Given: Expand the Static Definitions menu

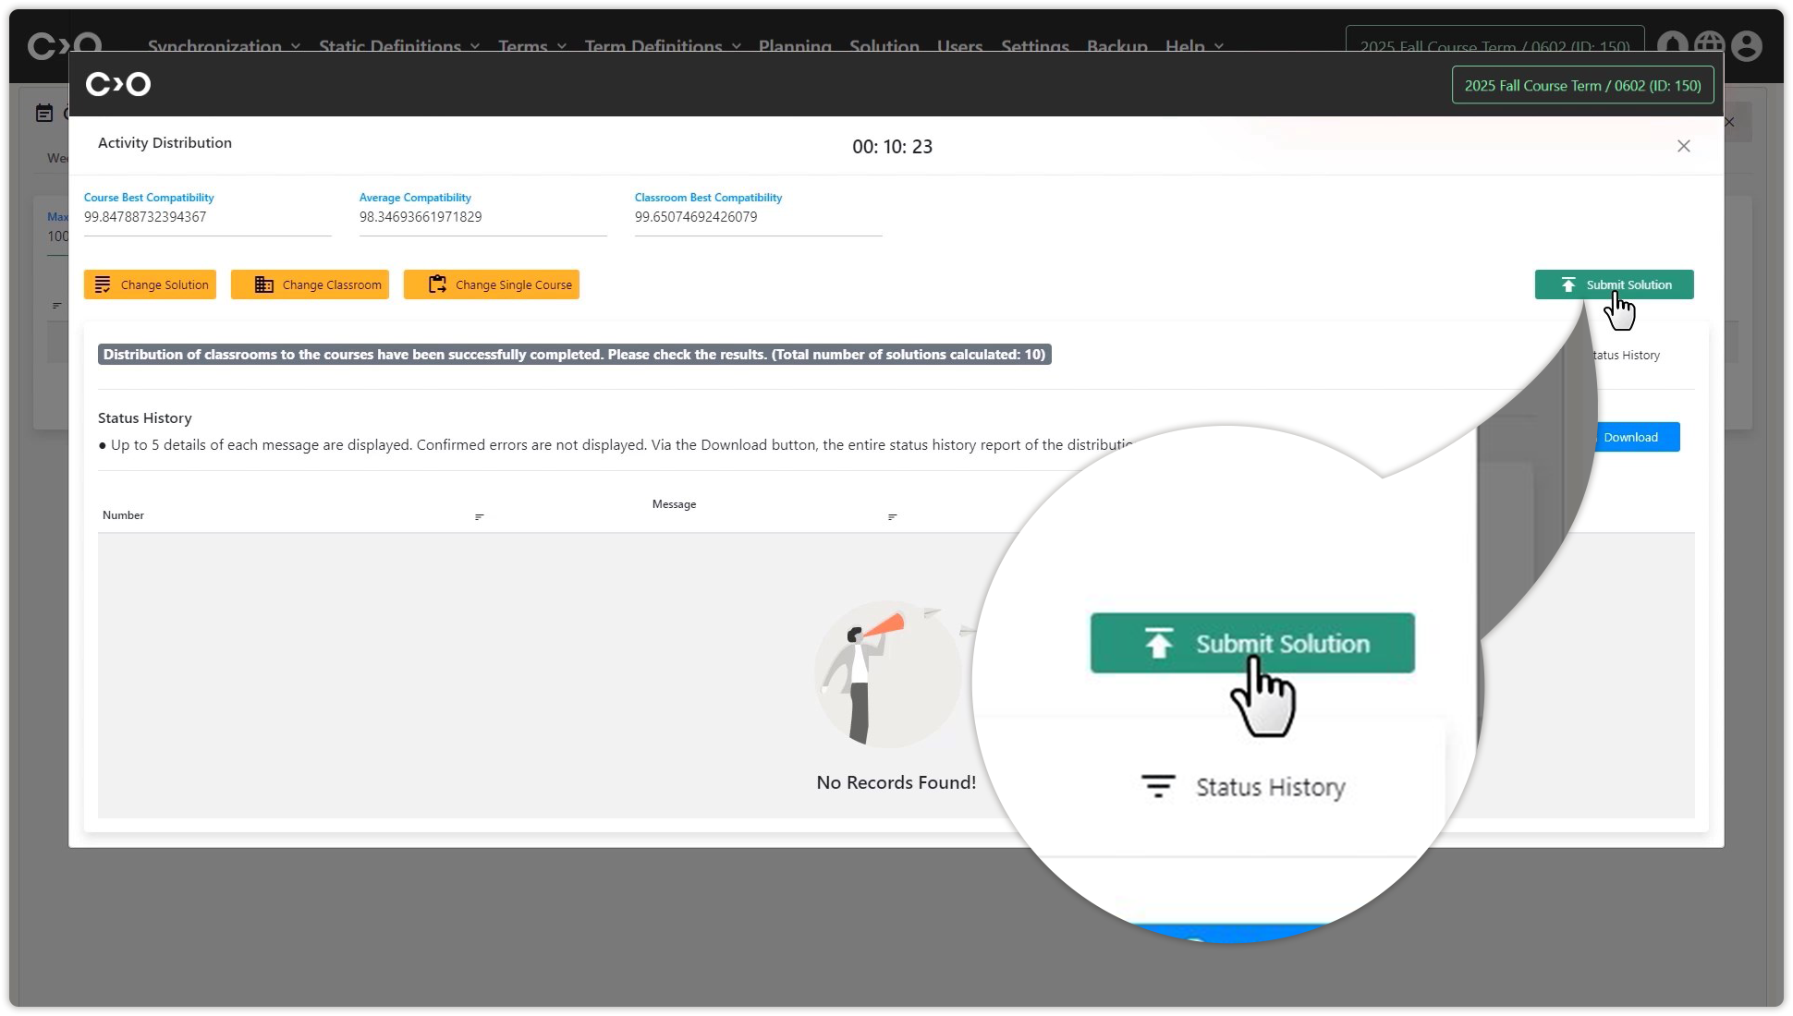Looking at the screenshot, I should coord(398,46).
